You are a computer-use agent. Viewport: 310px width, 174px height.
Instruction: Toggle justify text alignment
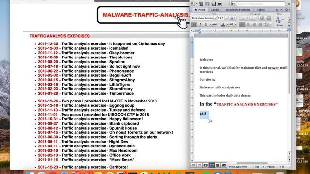tap(260, 25)
